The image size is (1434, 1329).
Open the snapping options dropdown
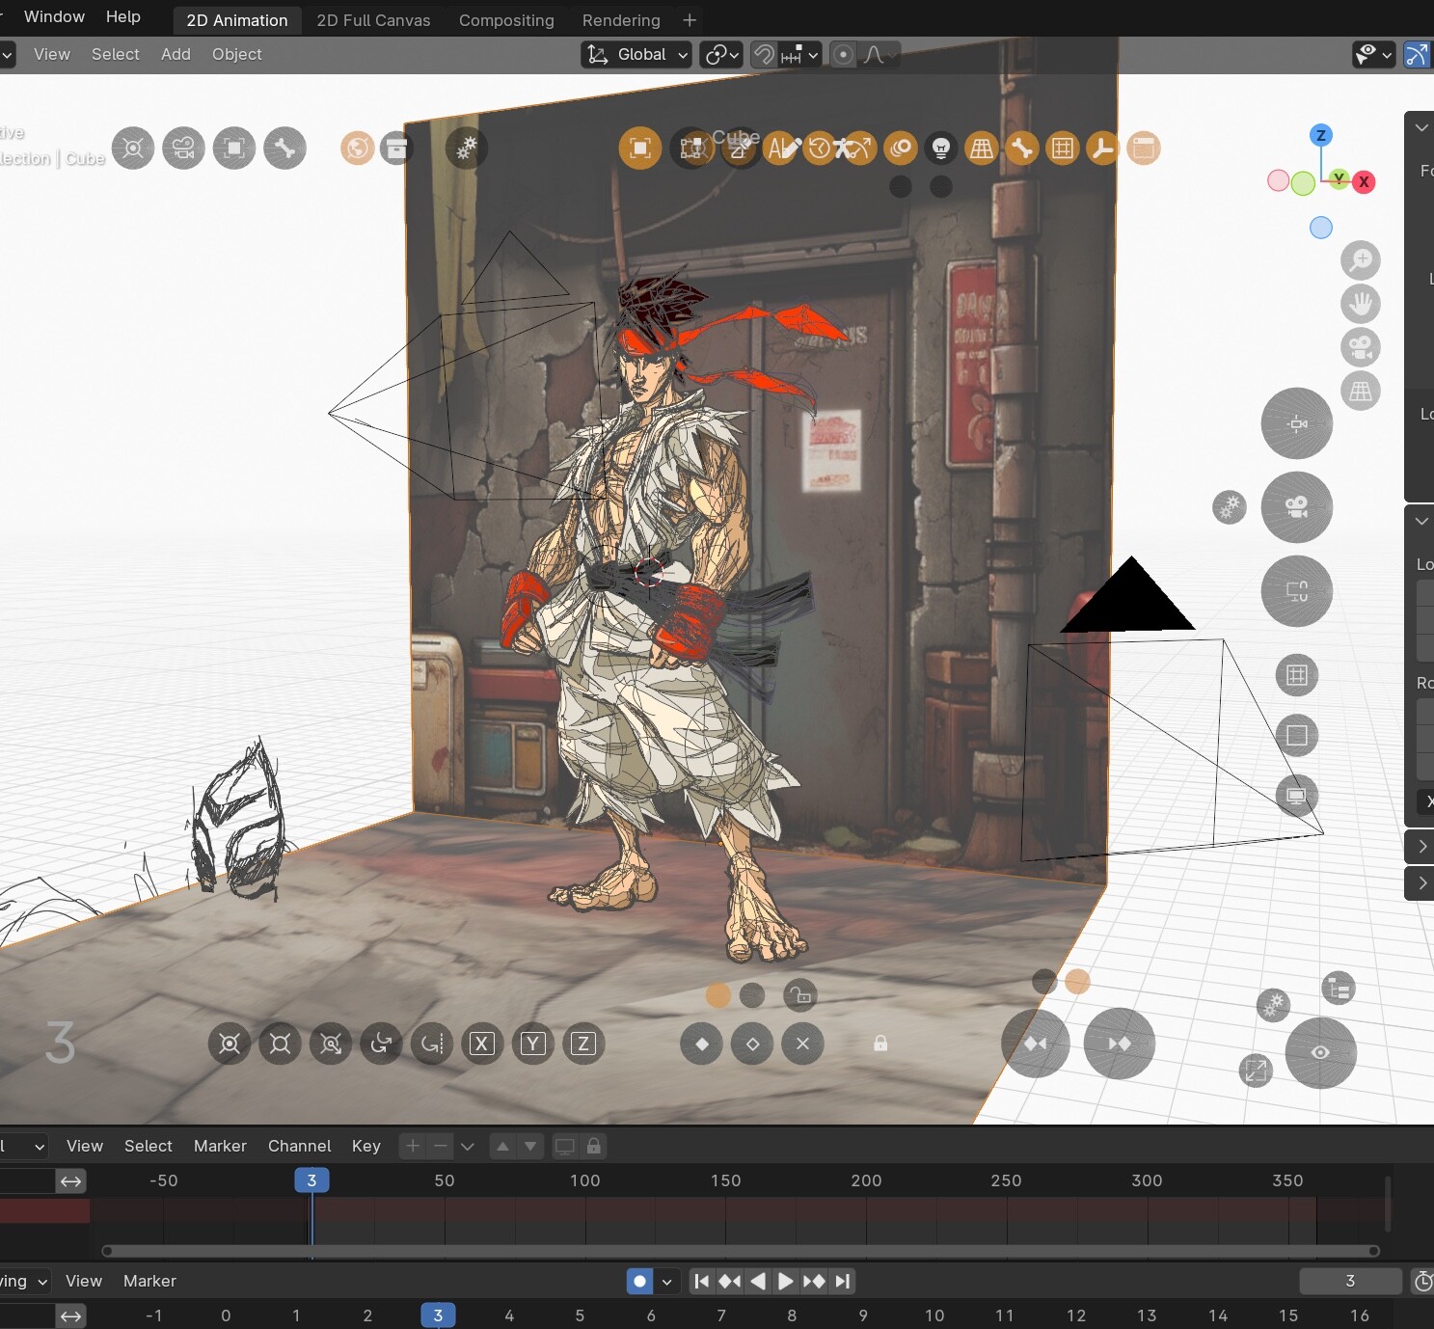(x=799, y=55)
